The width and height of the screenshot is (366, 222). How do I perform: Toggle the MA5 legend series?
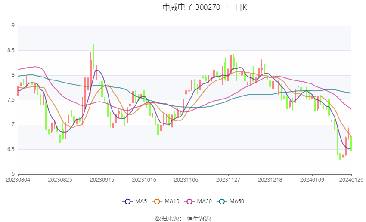click(x=135, y=201)
